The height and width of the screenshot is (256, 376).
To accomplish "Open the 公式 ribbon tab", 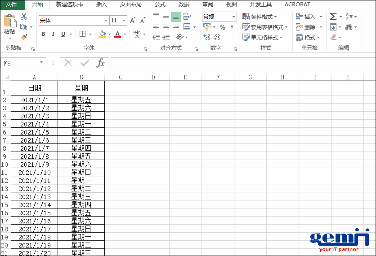I will click(160, 4).
